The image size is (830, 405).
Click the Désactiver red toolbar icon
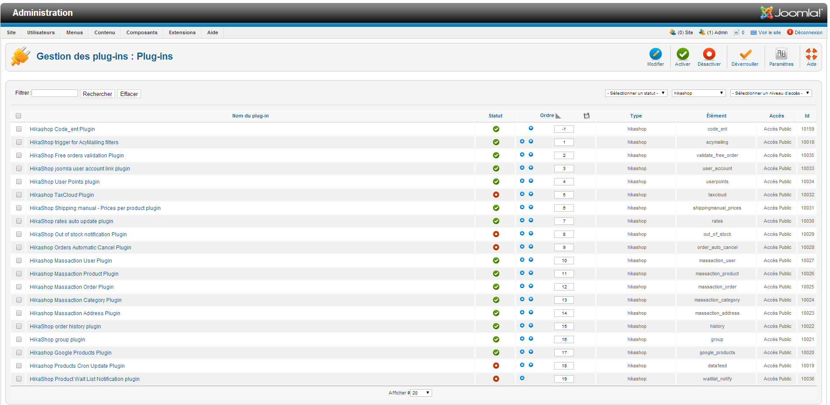click(709, 54)
